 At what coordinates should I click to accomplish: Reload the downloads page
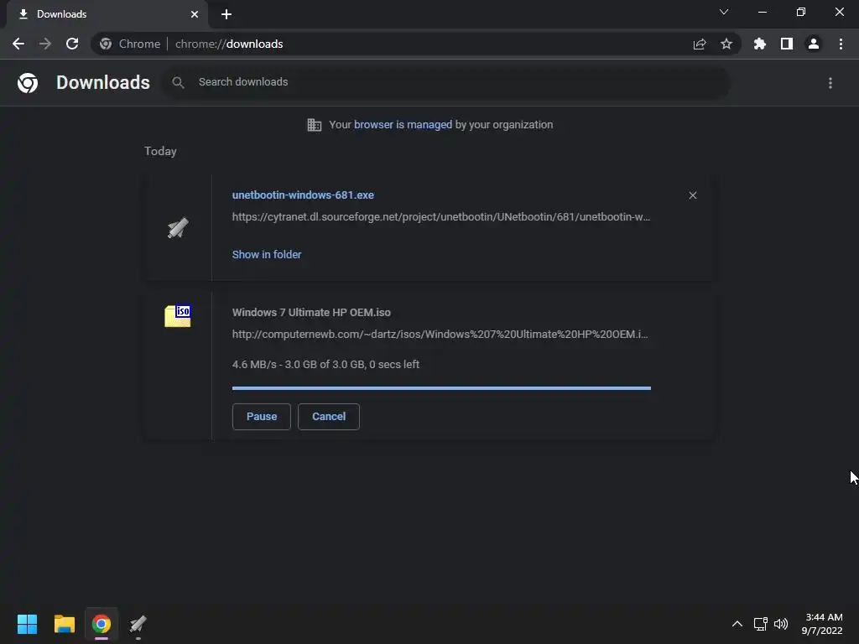click(72, 44)
